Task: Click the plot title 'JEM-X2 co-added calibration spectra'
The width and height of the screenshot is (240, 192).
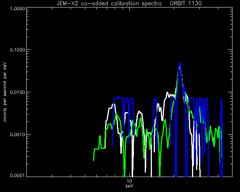Action: (109, 3)
